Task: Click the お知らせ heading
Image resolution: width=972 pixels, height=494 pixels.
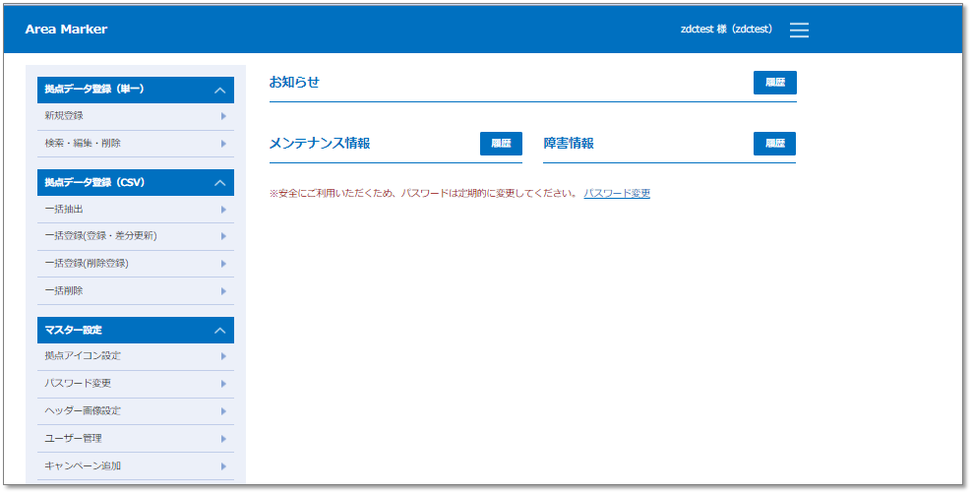Action: pyautogui.click(x=294, y=82)
